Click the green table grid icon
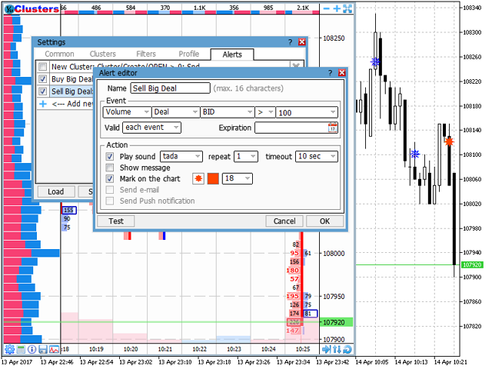492x369 pixels. [x=21, y=349]
